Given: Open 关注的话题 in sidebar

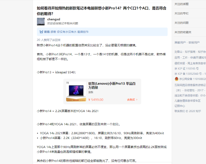Looking at the screenshot, I should tap(182, 4).
